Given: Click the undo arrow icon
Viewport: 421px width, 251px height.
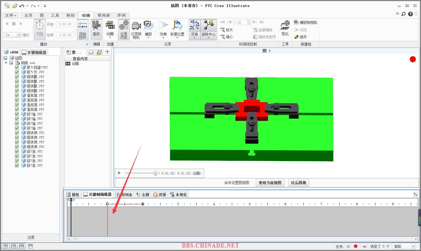Looking at the screenshot, I should click(x=22, y=6).
